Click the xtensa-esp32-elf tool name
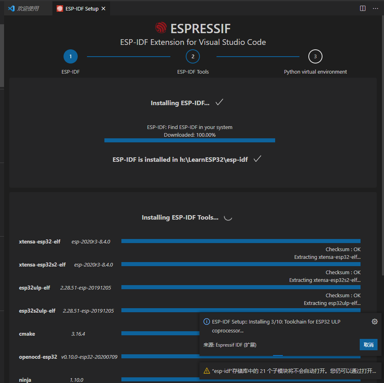Image resolution: width=384 pixels, height=383 pixels. [x=40, y=241]
